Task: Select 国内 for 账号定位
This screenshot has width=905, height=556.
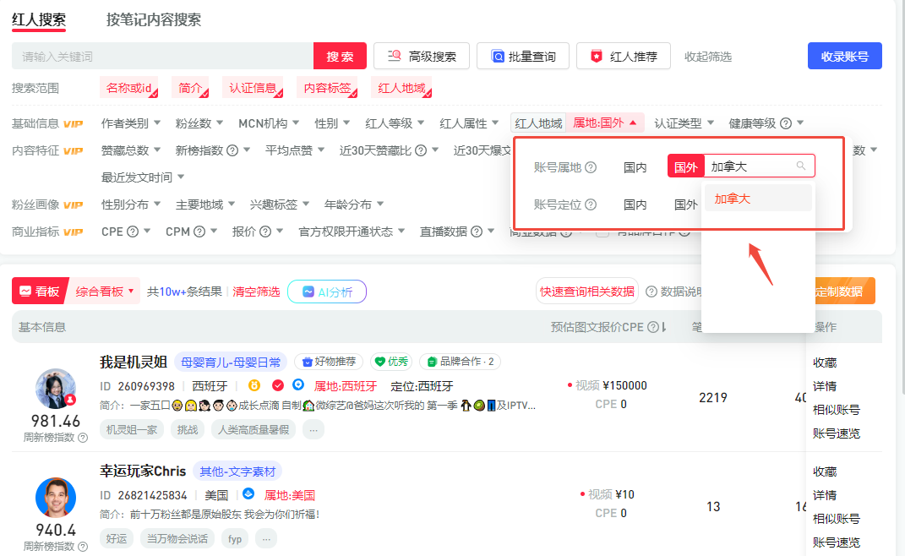Action: tap(635, 204)
